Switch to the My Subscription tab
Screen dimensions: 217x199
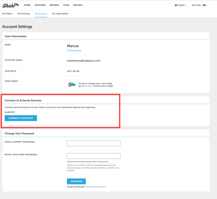(60, 14)
